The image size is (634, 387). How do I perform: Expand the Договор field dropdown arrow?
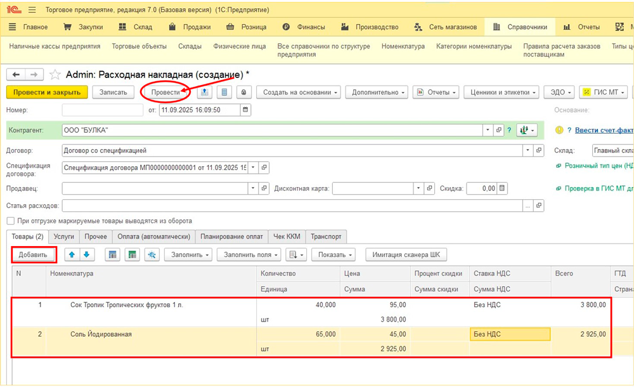click(x=528, y=151)
